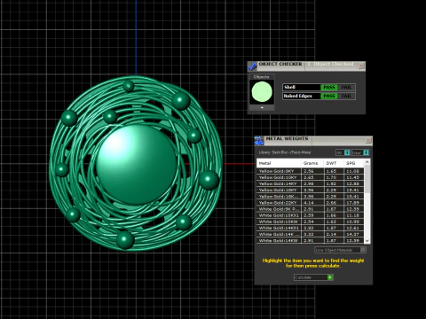Viewport: 426px width, 319px height.
Task: Select the White Gold:14KW row
Action: click(311, 240)
